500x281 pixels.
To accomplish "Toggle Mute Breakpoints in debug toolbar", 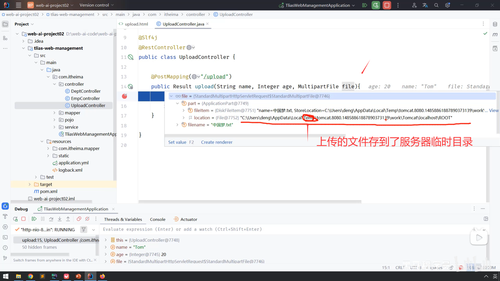I will [87, 219].
